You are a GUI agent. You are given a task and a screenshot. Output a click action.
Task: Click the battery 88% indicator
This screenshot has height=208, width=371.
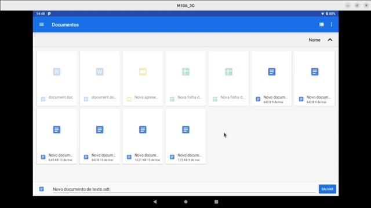tap(330, 14)
